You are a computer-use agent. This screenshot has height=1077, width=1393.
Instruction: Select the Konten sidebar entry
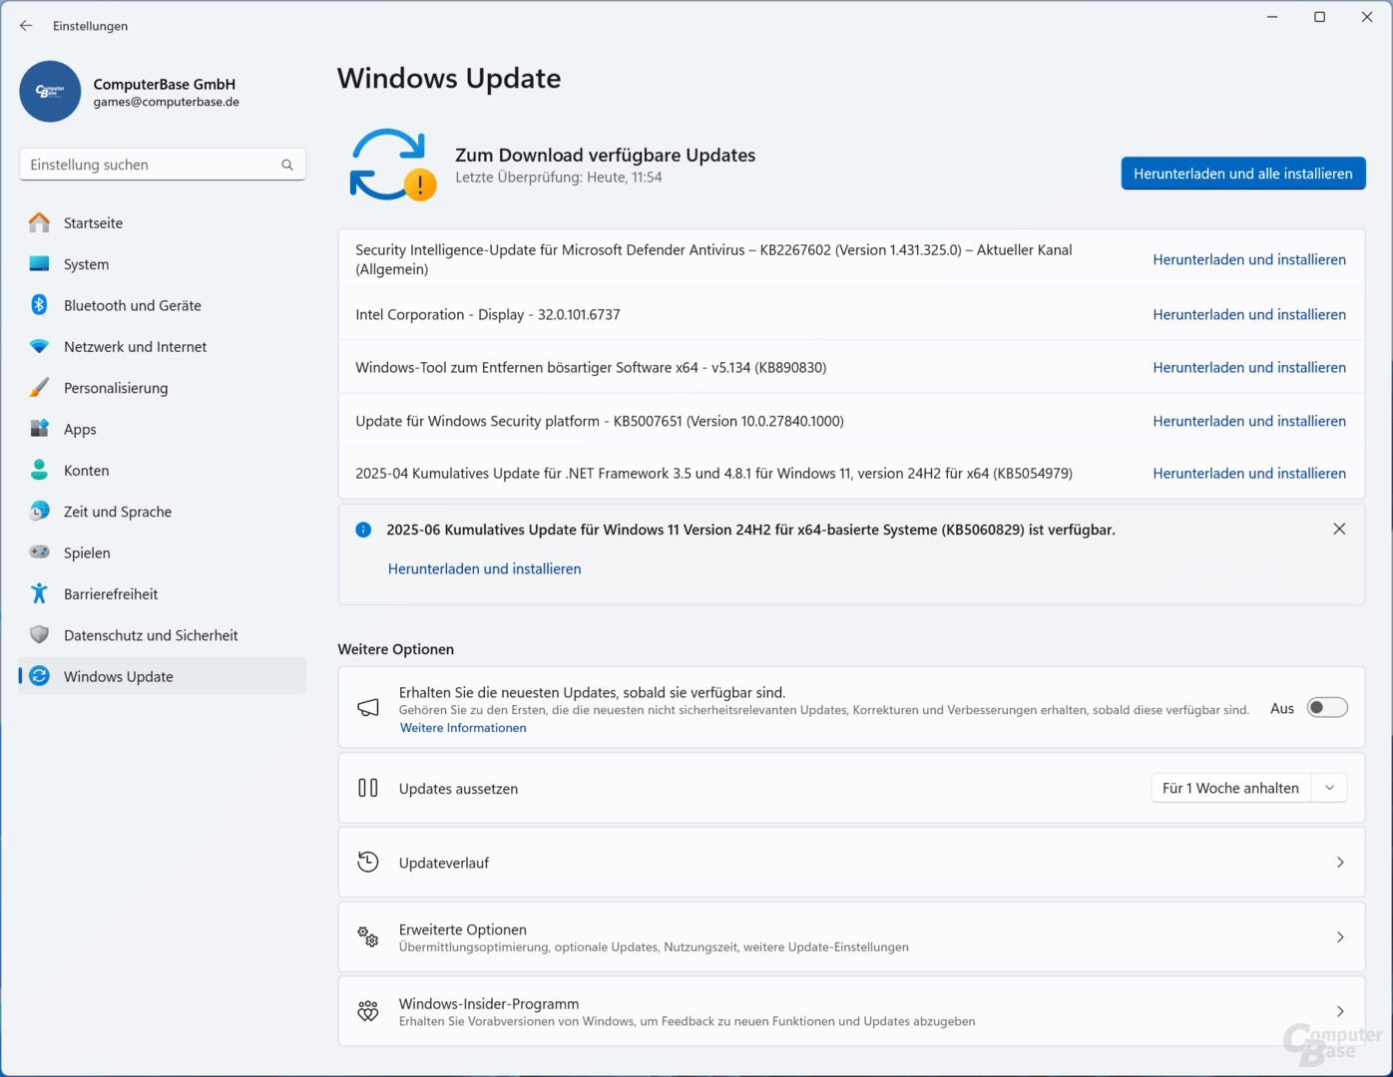pos(163,470)
